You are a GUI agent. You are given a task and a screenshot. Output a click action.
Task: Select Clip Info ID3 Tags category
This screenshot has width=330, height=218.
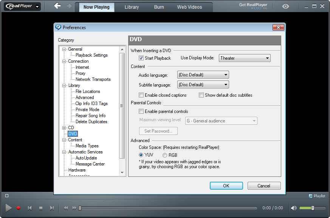click(x=91, y=104)
